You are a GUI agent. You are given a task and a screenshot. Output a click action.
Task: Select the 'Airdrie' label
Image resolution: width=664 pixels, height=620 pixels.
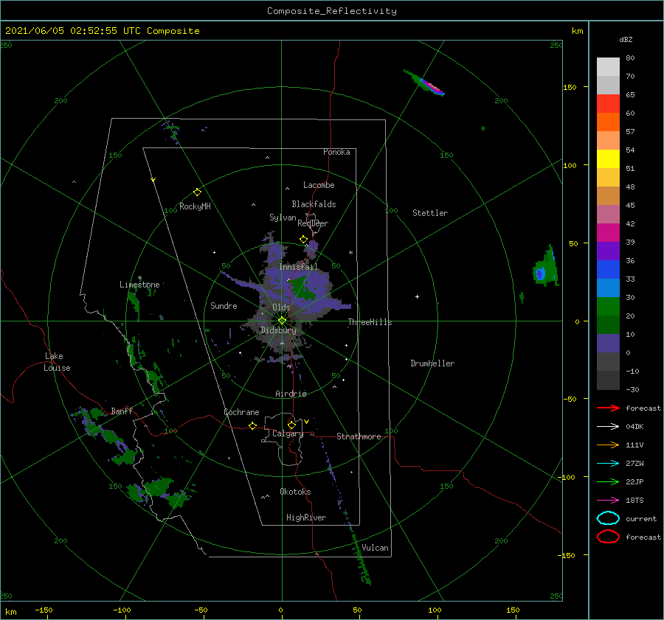[x=291, y=394]
